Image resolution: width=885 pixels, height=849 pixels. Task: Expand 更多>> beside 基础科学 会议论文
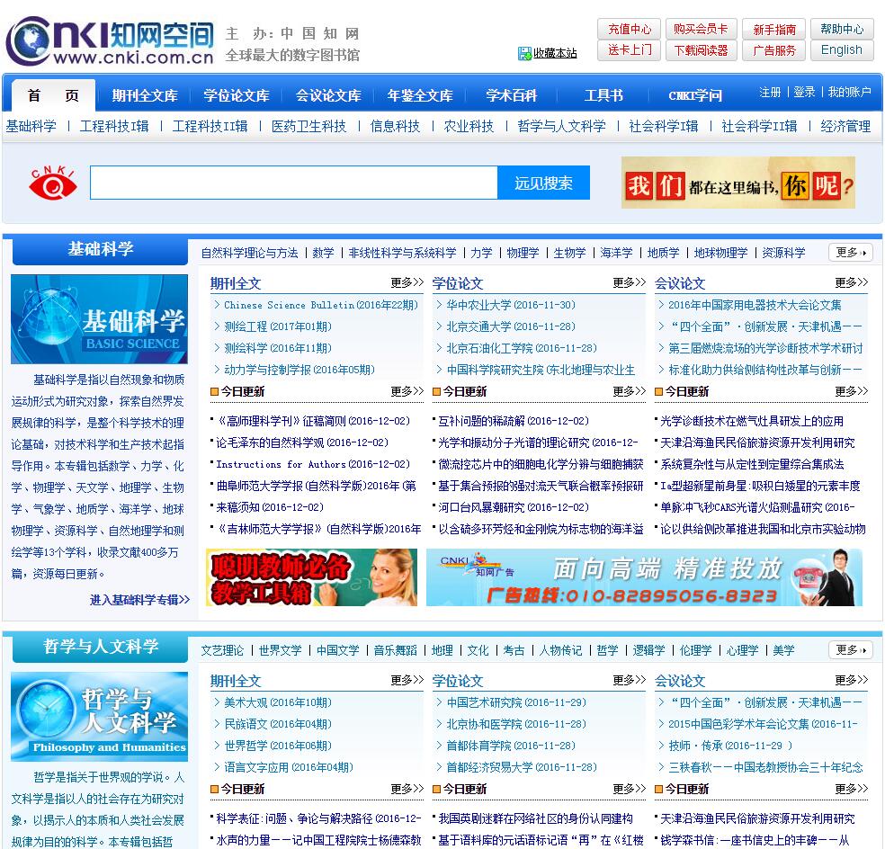[x=851, y=282]
